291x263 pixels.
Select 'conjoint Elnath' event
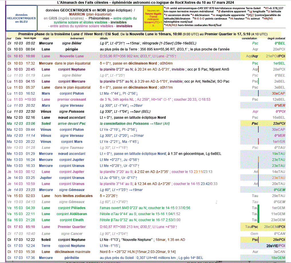coord(72,220)
